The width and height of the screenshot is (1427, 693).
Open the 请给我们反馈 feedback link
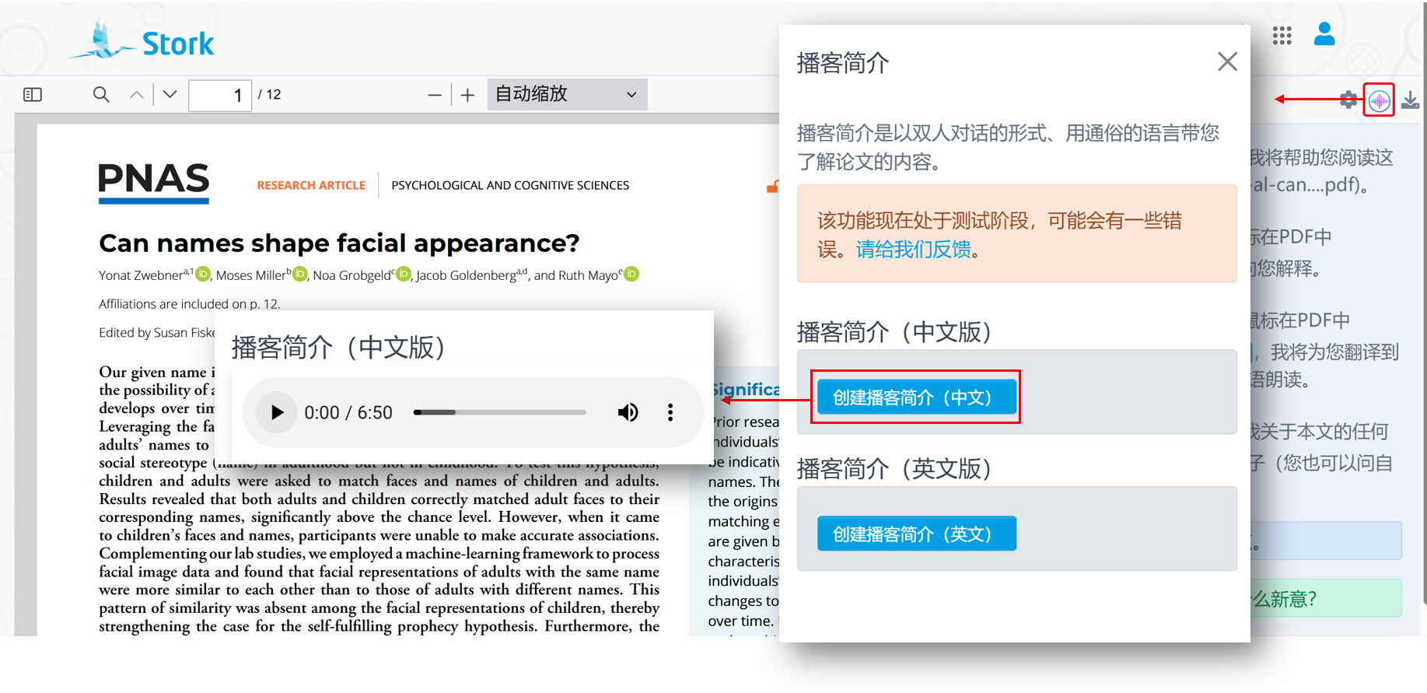click(x=913, y=250)
